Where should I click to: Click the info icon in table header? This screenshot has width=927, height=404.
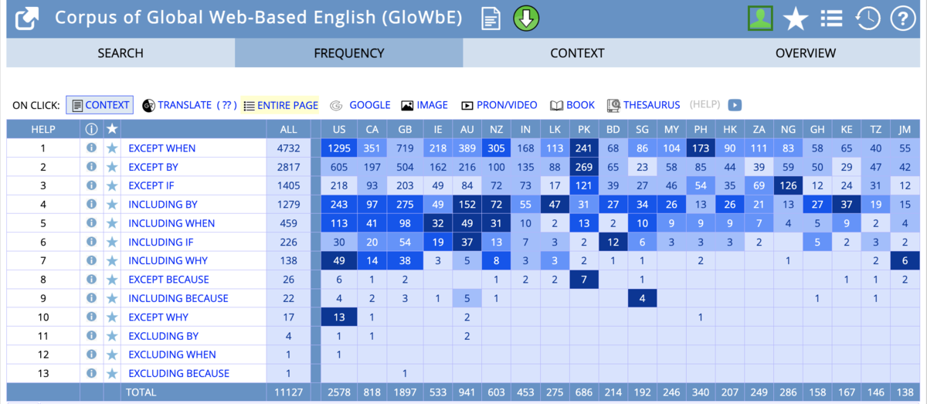pyautogui.click(x=91, y=129)
